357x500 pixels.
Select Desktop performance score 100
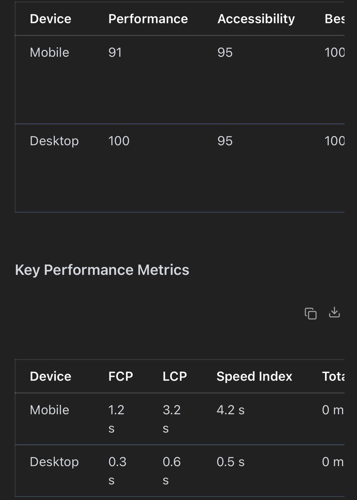pos(119,141)
